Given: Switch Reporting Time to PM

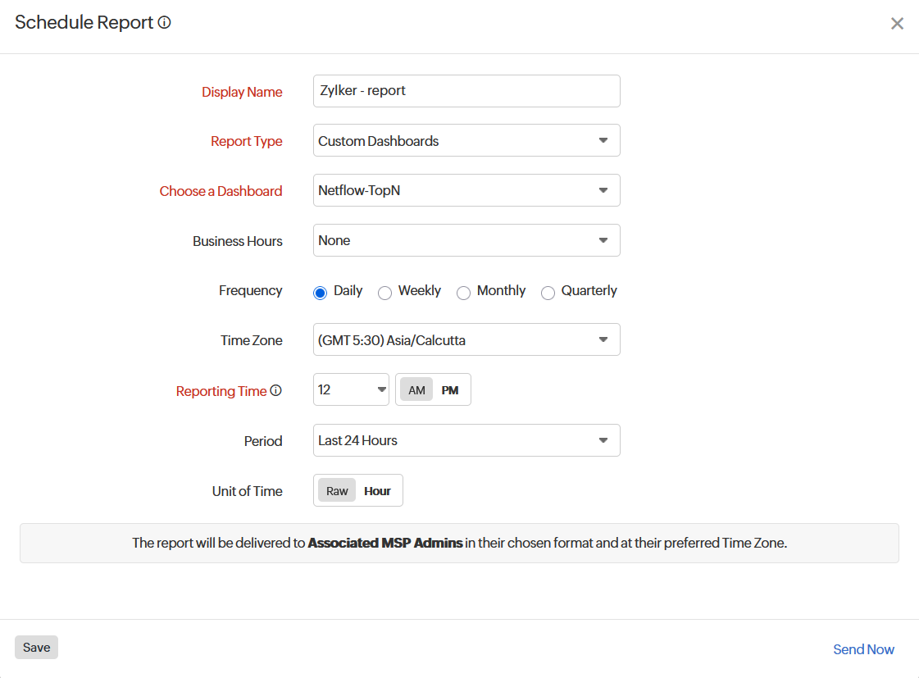Looking at the screenshot, I should [x=450, y=389].
